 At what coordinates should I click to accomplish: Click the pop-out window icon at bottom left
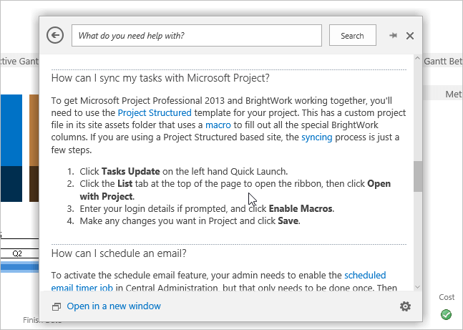tap(57, 307)
